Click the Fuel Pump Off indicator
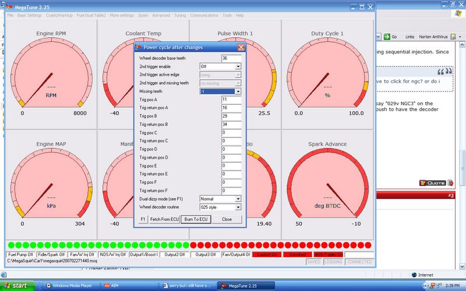The height and width of the screenshot is (291, 466). 20,254
